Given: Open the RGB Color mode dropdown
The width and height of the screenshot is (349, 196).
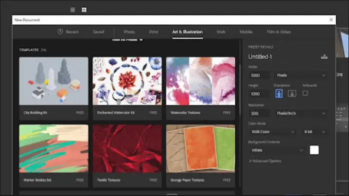Looking at the screenshot, I should pos(272,131).
